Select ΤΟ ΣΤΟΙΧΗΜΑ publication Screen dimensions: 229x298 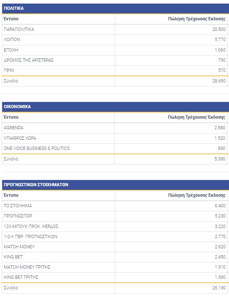[18, 206]
